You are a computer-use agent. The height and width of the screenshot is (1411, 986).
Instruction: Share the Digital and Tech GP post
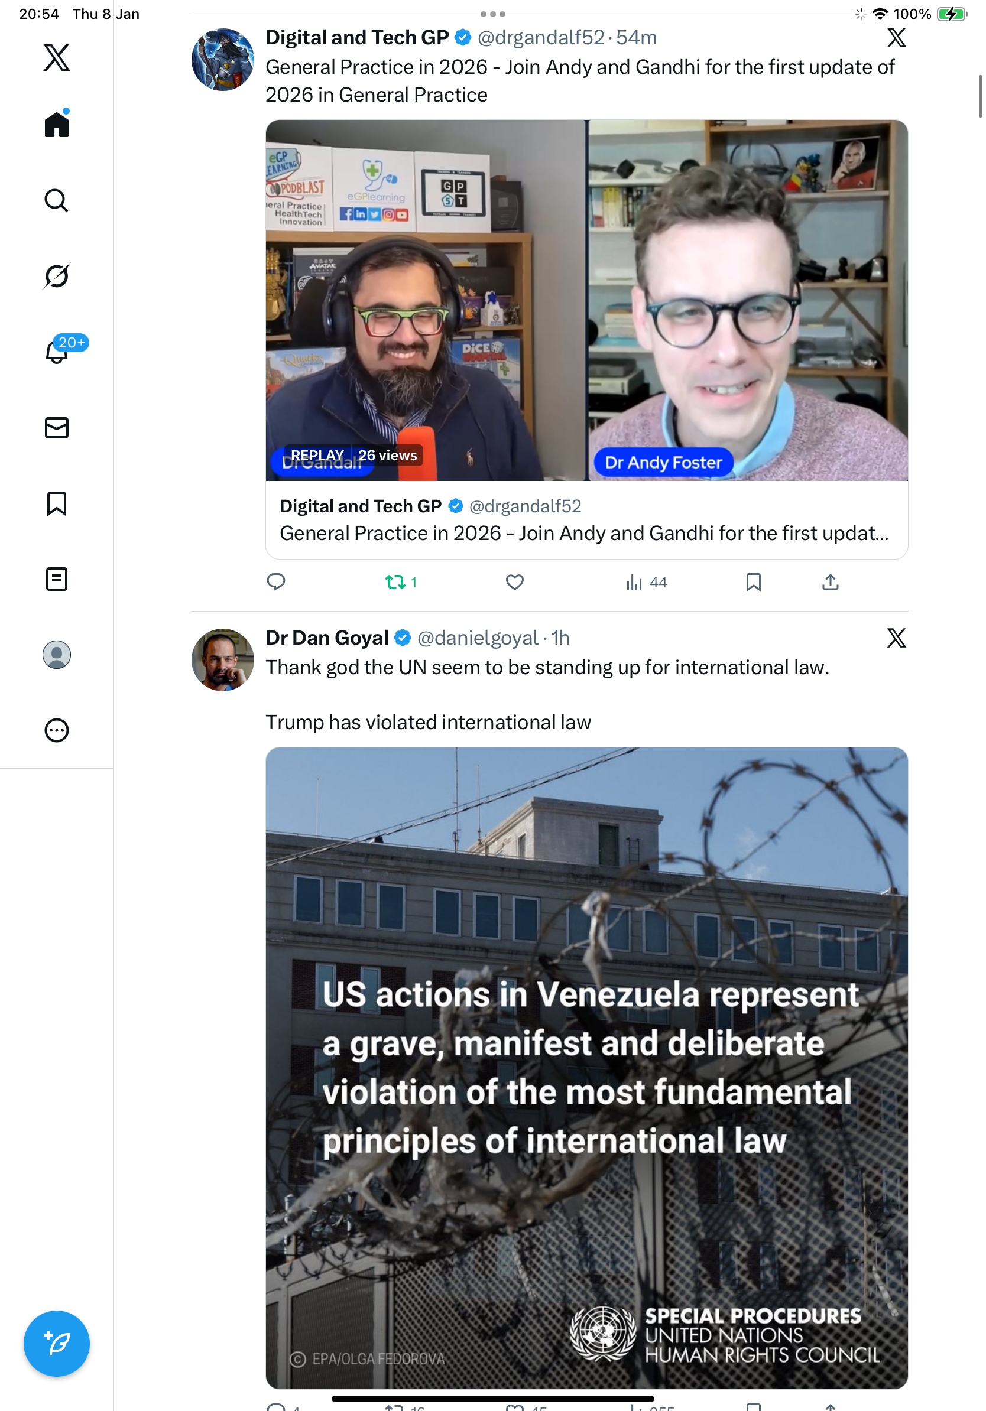pyautogui.click(x=830, y=582)
